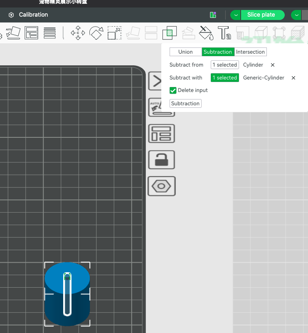Switch to the Union mode tab
This screenshot has height=333, width=308.
185,52
